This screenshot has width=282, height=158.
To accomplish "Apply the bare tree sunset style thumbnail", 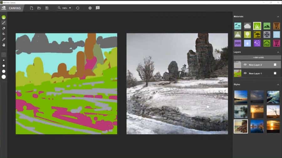I will tap(273, 111).
